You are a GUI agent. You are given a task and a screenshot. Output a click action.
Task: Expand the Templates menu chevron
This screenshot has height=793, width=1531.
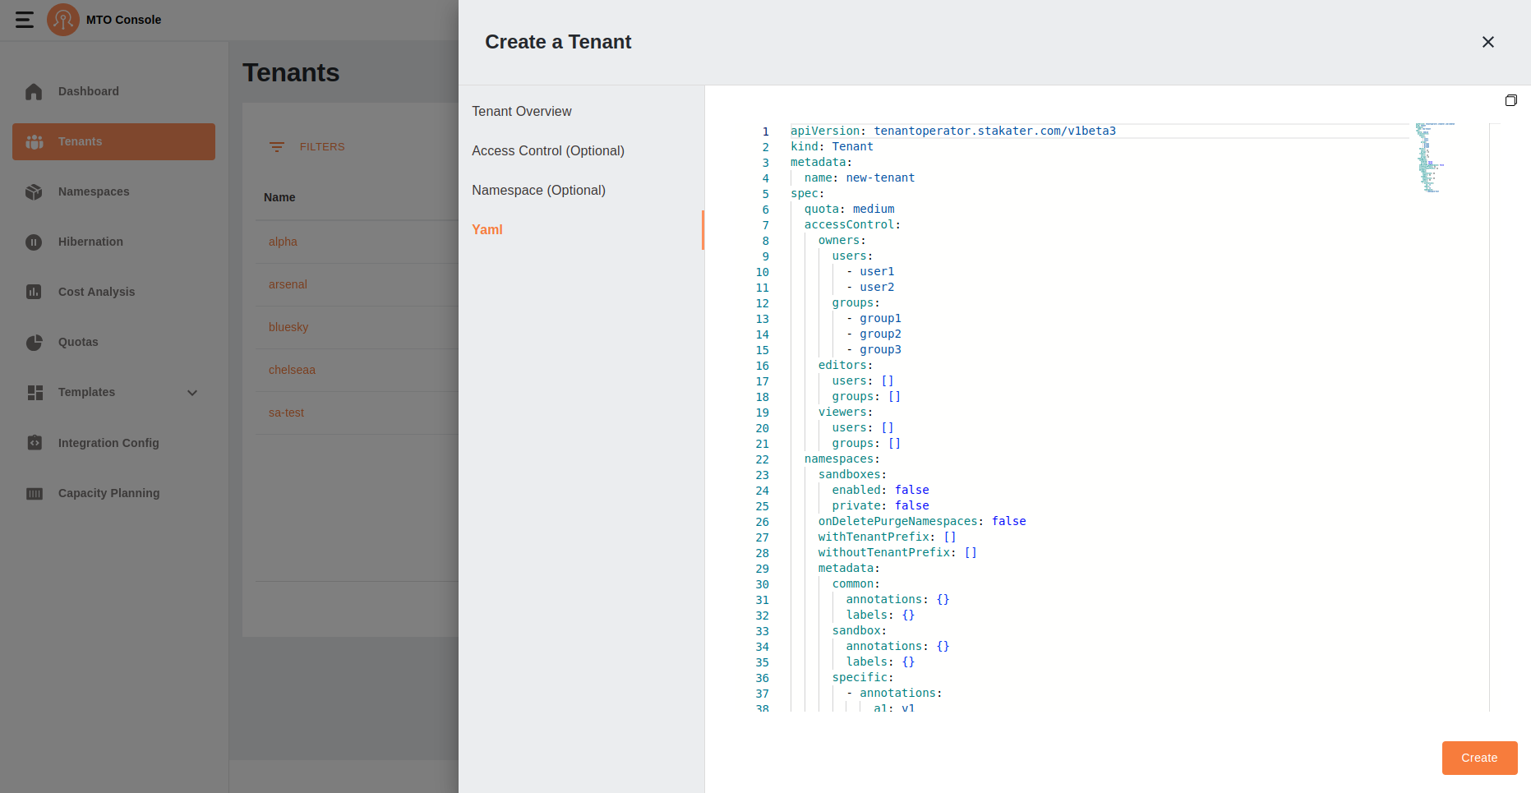point(192,393)
